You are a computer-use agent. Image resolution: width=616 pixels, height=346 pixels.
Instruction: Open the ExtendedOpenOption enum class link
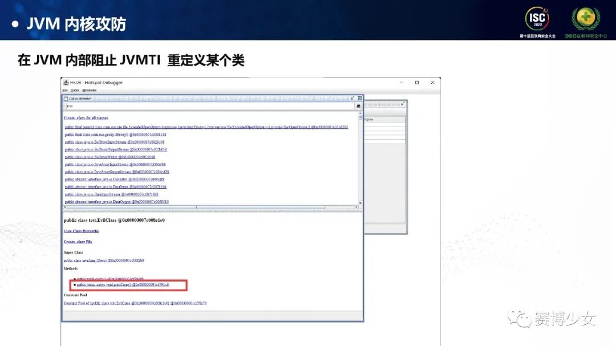pos(206,127)
